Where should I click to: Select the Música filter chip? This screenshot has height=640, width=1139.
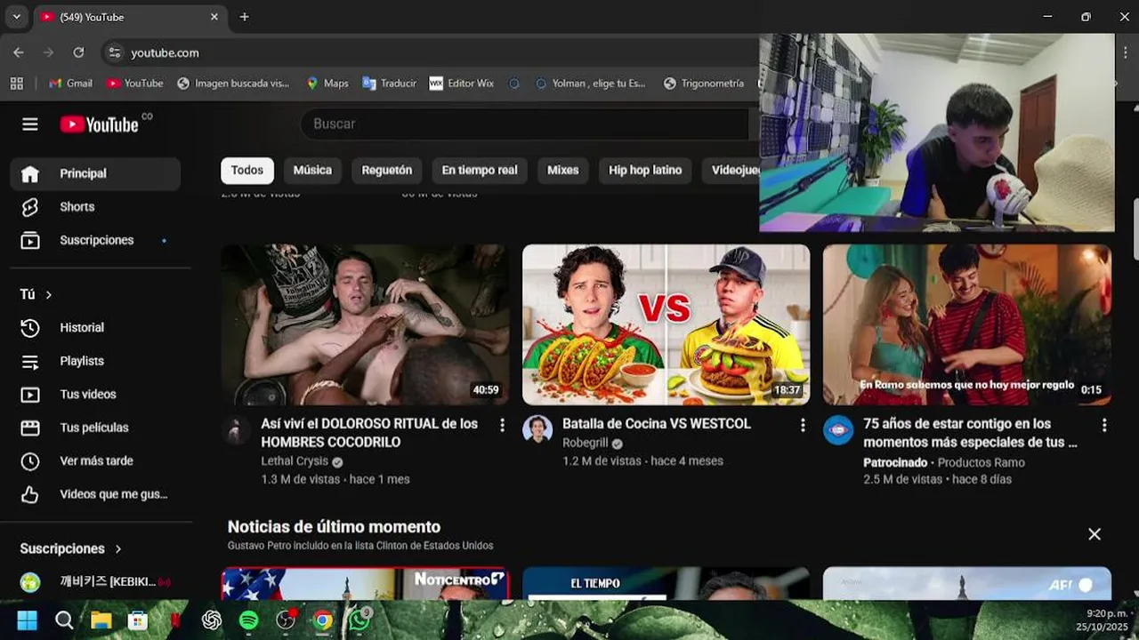click(x=312, y=170)
